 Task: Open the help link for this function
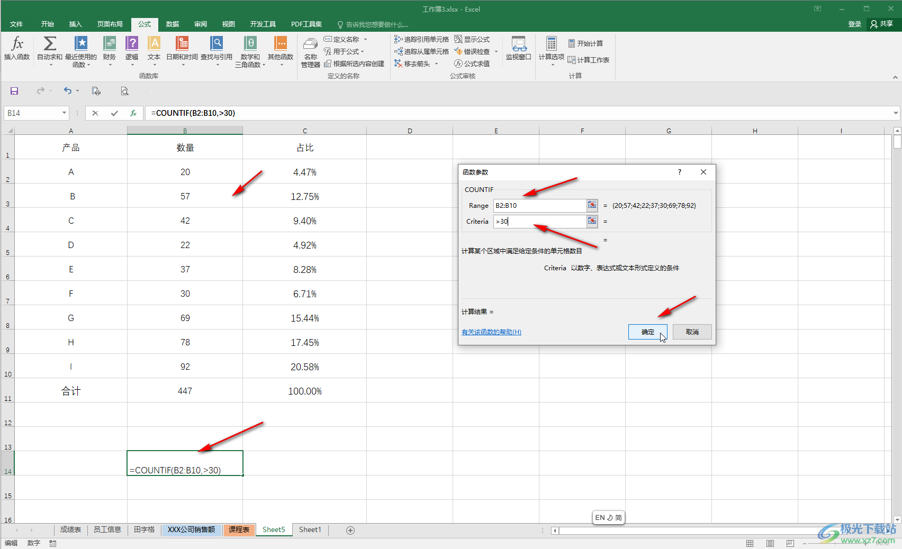(x=491, y=332)
